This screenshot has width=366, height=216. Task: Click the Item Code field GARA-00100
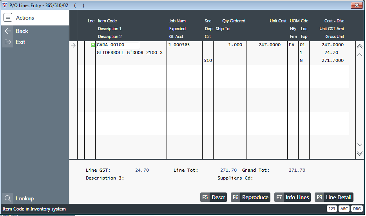pyautogui.click(x=118, y=45)
